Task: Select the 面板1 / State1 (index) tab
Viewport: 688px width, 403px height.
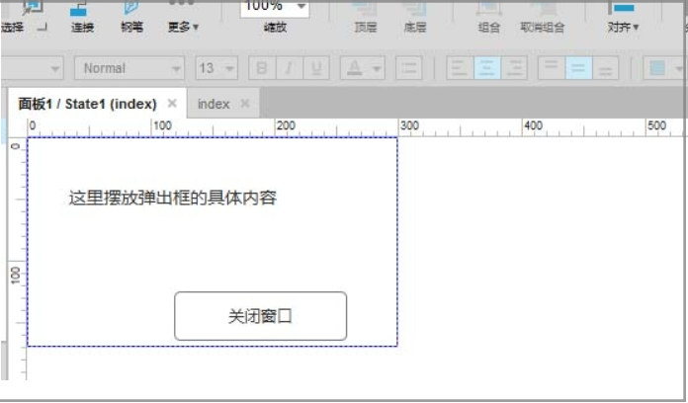Action: coord(87,104)
